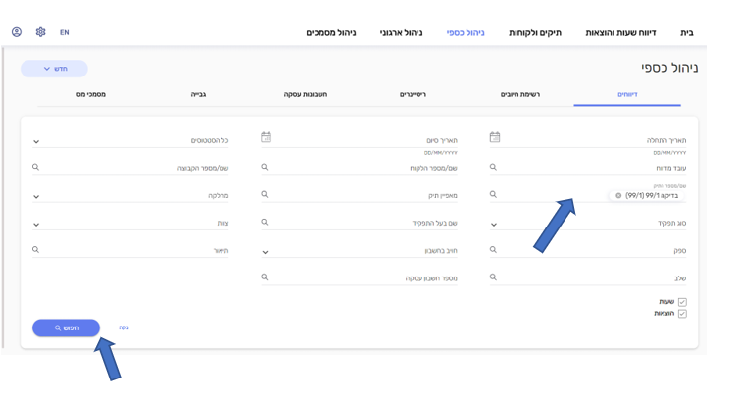
Task: Click search icon in שם/מספר הלקוח field
Action: tap(265, 168)
